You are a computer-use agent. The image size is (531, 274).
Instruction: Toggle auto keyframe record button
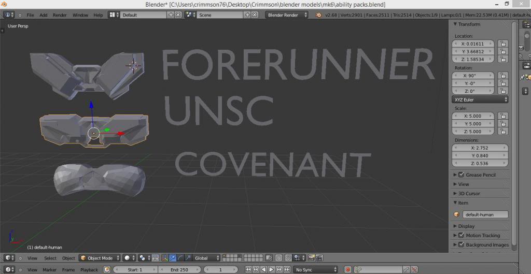(348, 270)
